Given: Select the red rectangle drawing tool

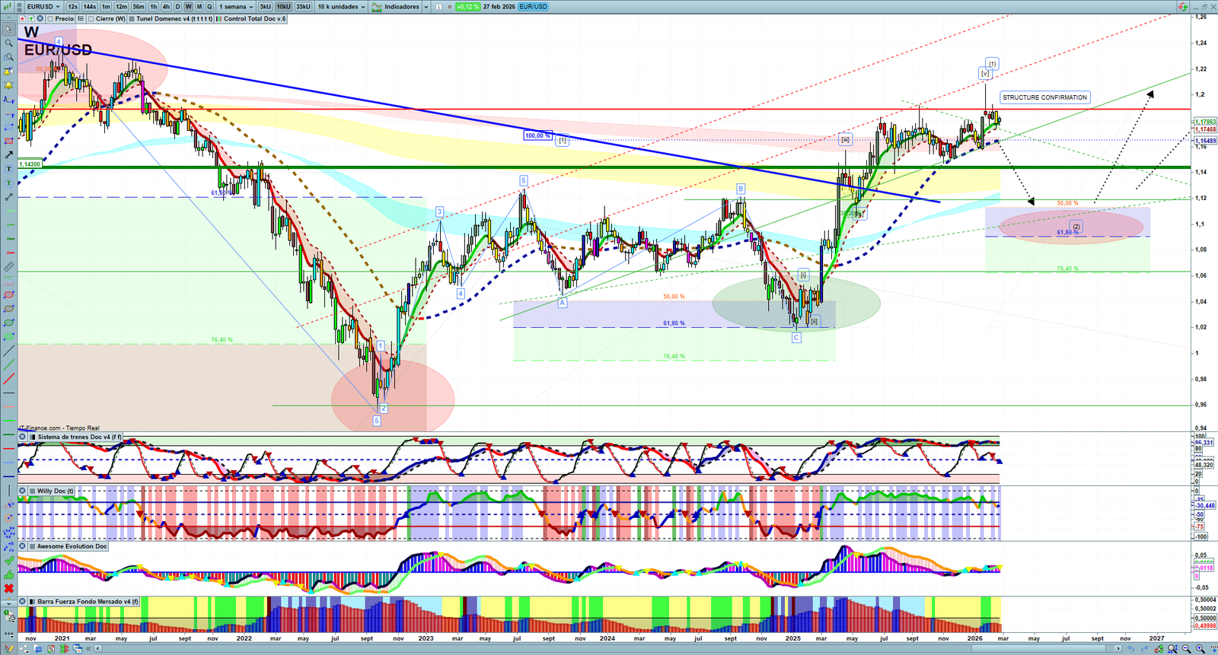Looking at the screenshot, I should pyautogui.click(x=8, y=141).
